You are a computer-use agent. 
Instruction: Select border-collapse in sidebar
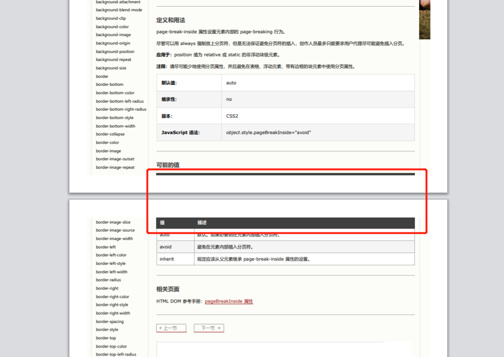(110, 134)
